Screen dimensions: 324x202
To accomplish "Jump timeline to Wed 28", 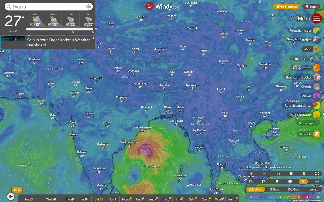I will [51, 199].
